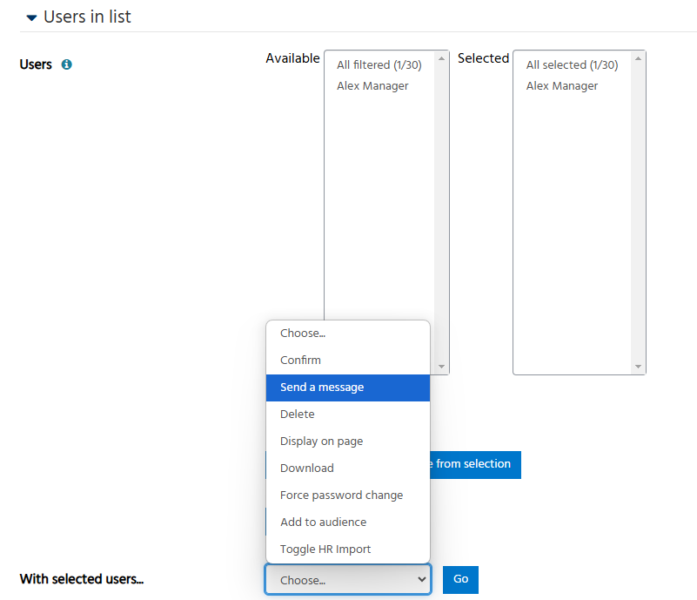
Task: Select All filtered (1/30) in Available list
Action: (373, 65)
